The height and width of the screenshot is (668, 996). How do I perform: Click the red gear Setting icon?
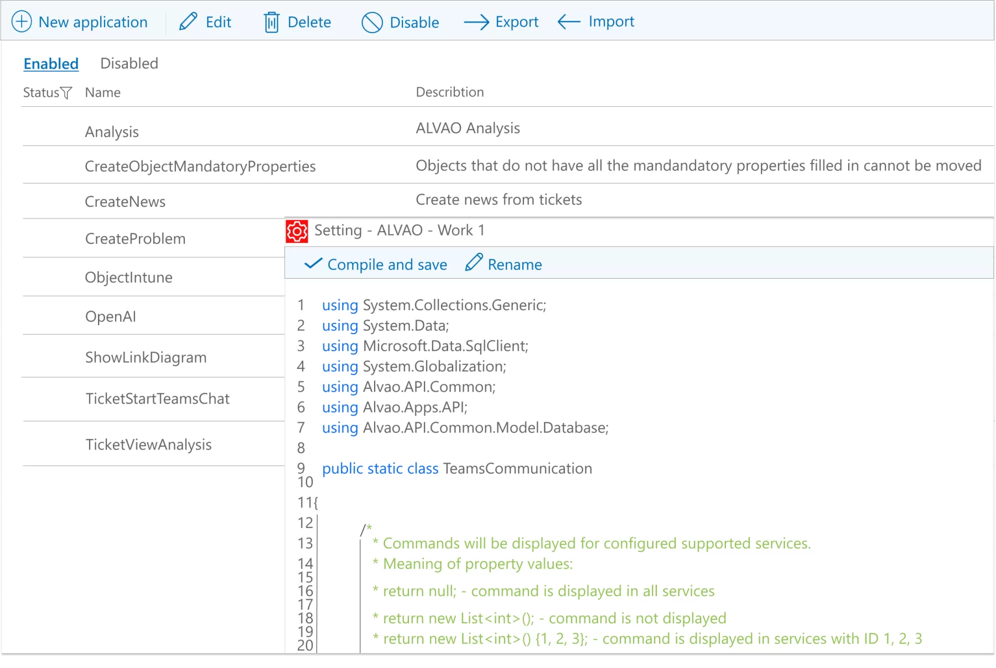(x=297, y=231)
